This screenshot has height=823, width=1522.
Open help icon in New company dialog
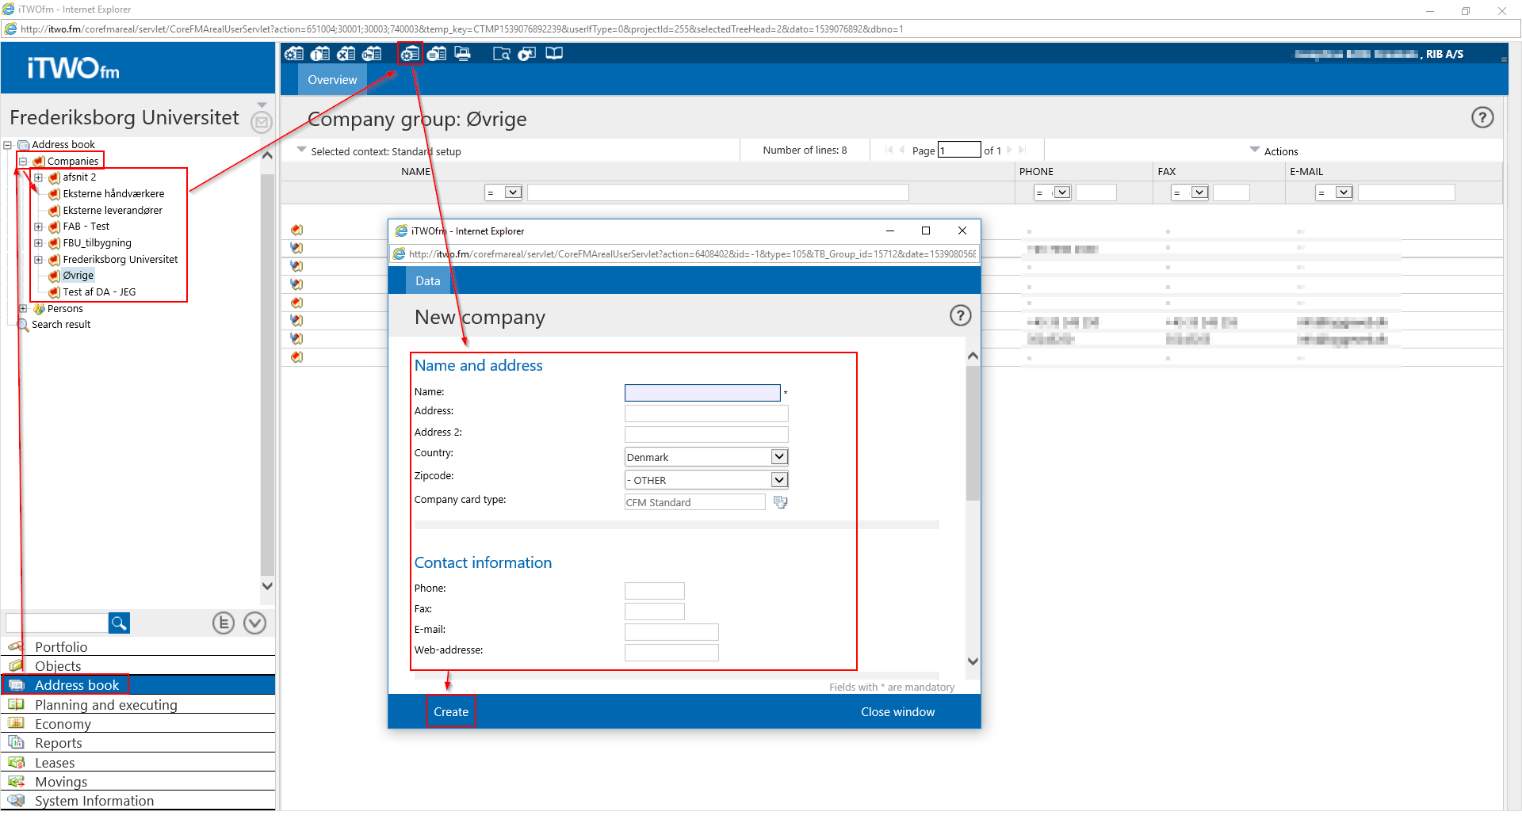coord(960,316)
